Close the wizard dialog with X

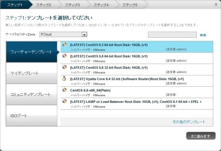(x=216, y=4)
